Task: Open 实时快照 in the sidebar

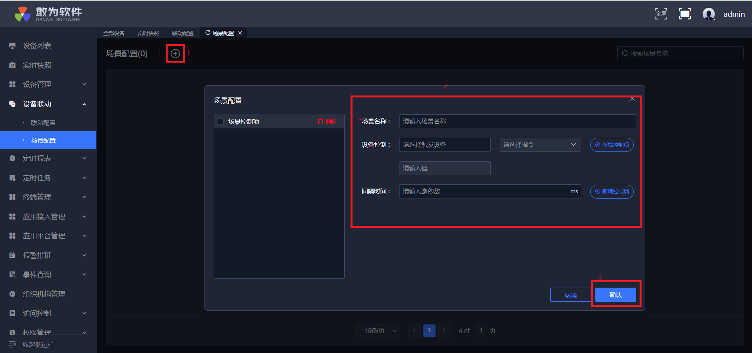Action: pyautogui.click(x=37, y=65)
